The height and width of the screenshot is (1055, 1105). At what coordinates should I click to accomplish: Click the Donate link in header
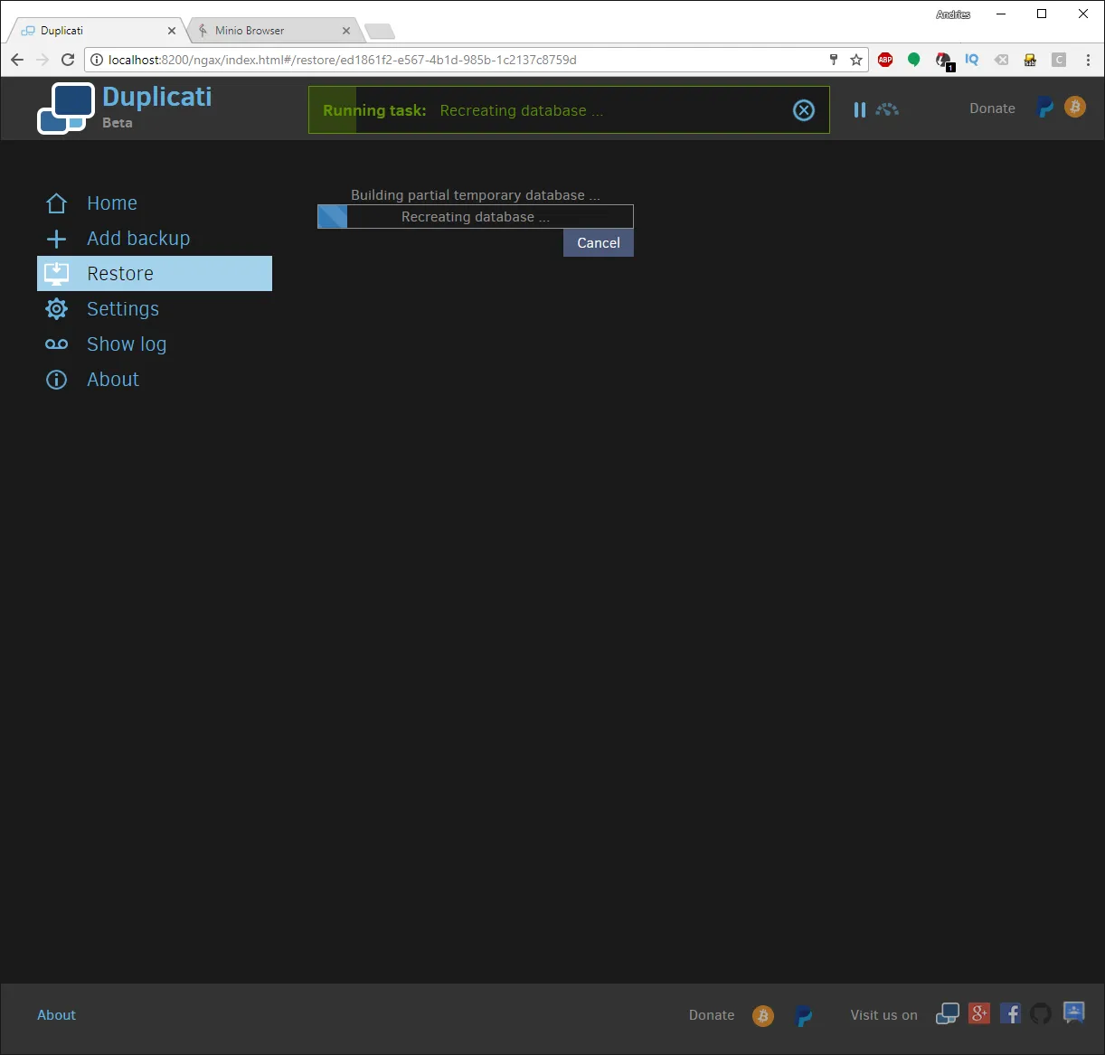coord(992,108)
